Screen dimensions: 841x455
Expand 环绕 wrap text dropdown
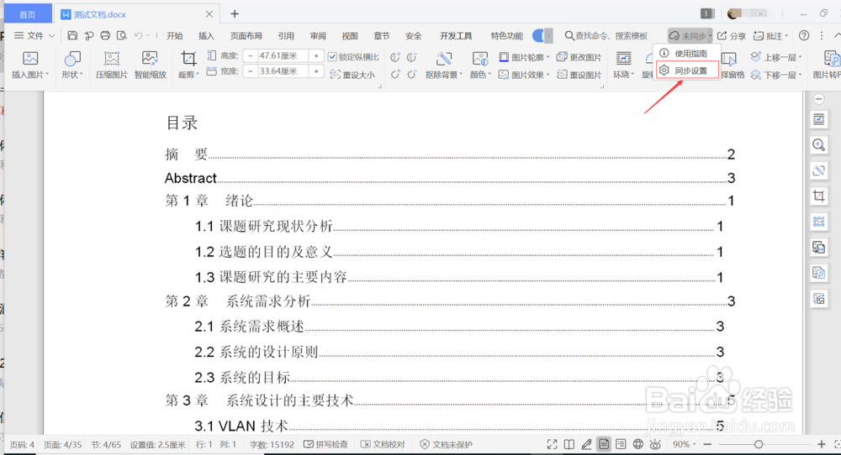[632, 75]
